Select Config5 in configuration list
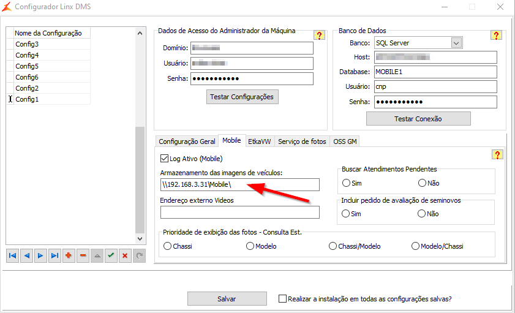The height and width of the screenshot is (313, 515). (x=52, y=66)
